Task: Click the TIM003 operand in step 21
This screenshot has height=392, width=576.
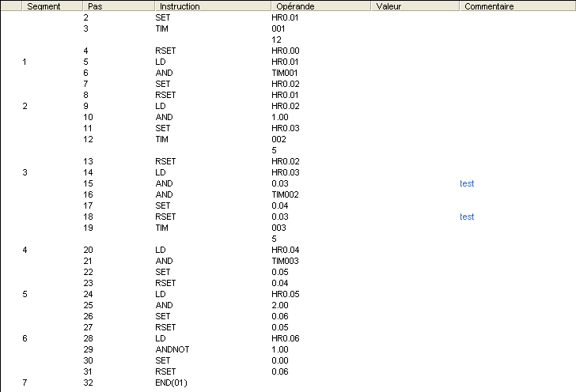Action: [285, 261]
